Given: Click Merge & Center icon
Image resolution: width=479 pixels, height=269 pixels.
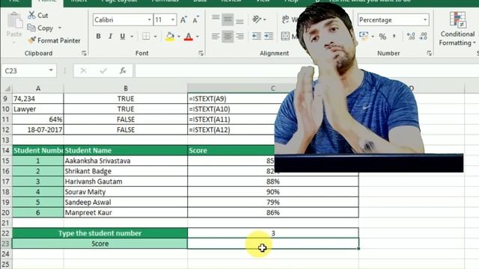Looking at the screenshot, I should [285, 37].
